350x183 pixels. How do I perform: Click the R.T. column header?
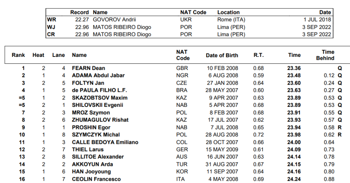[x=258, y=55]
